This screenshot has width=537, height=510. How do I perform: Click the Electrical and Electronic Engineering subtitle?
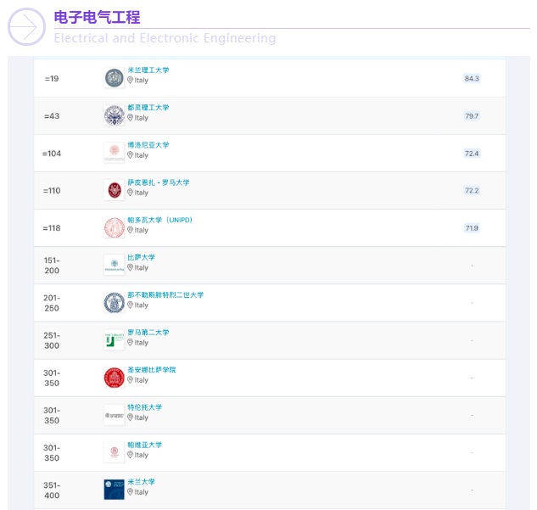(x=165, y=38)
